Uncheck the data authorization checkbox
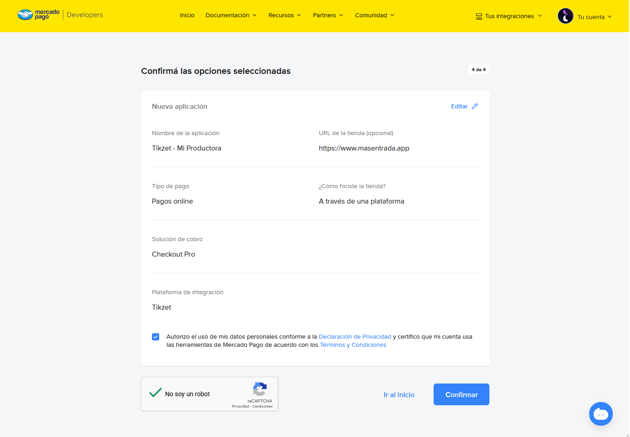The image size is (630, 437). tap(156, 337)
